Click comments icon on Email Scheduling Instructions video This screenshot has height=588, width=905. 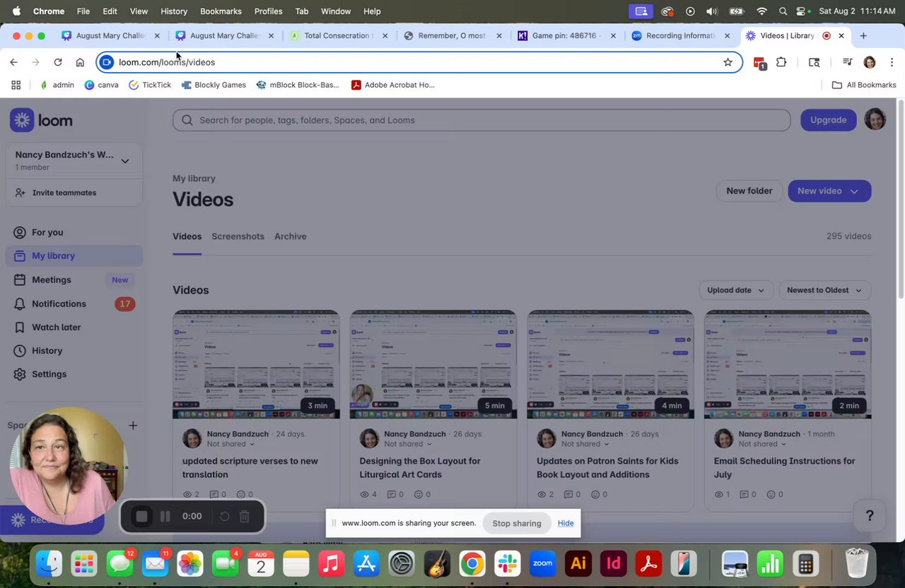[x=745, y=495]
